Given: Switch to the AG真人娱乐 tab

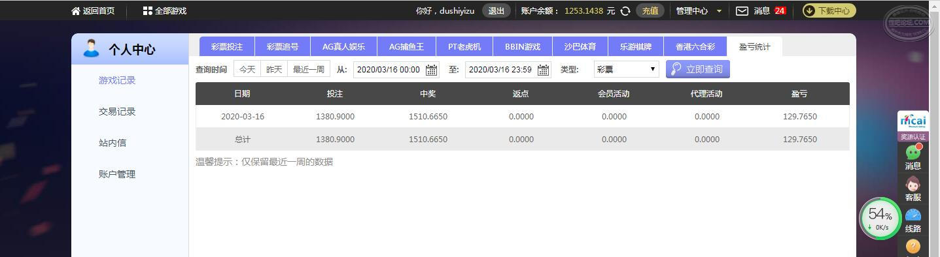Looking at the screenshot, I should click(343, 47).
